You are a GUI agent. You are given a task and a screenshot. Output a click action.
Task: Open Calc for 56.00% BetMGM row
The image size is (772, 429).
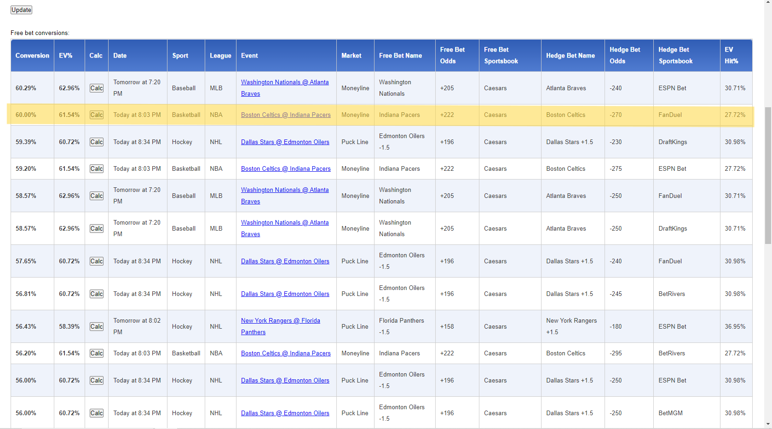(97, 413)
